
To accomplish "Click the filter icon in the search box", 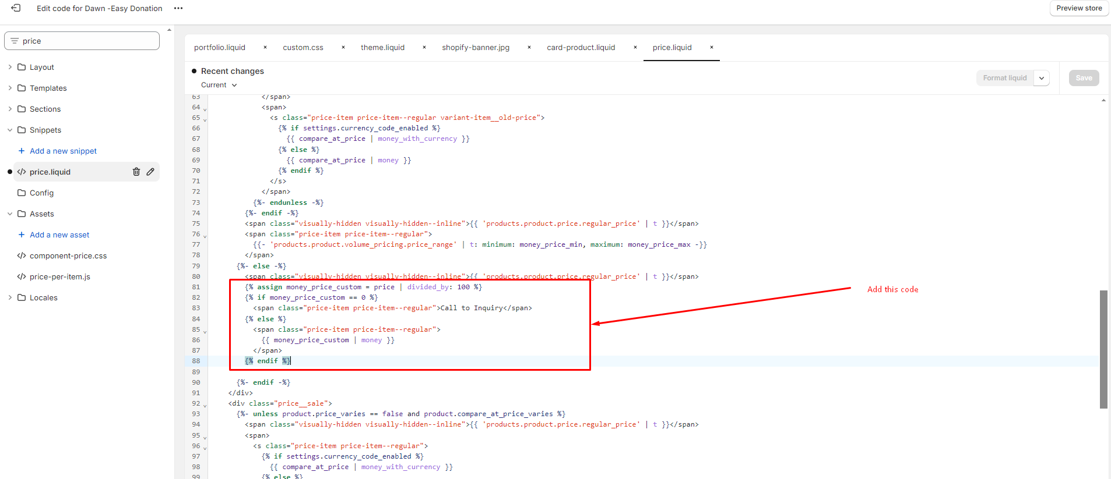I will tap(15, 41).
